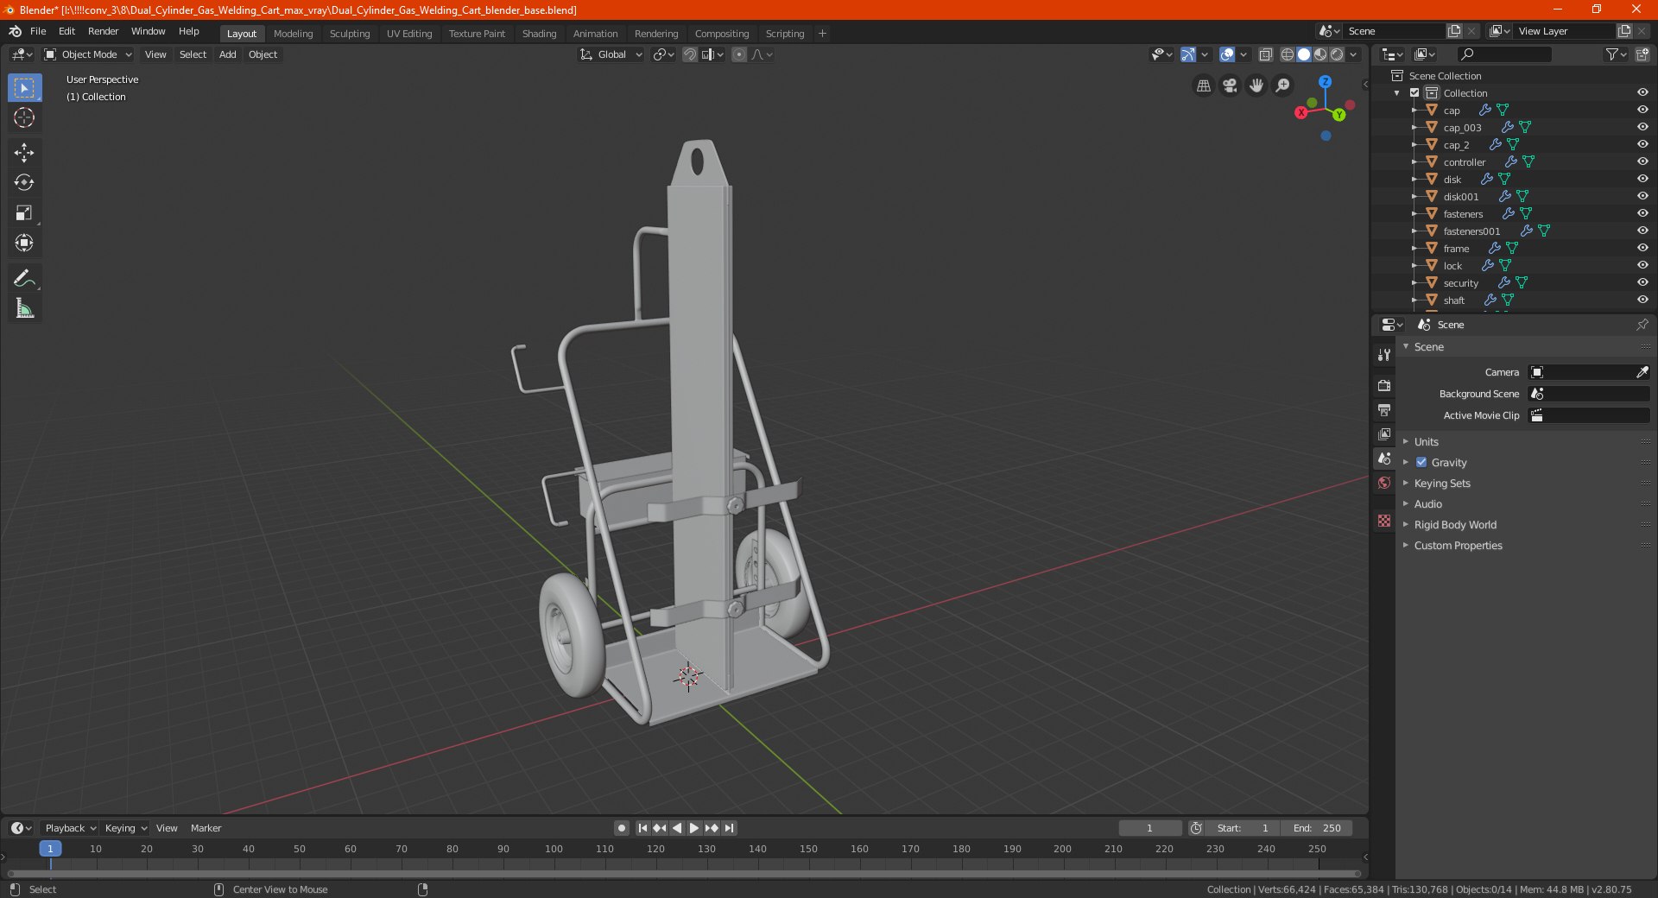Image resolution: width=1658 pixels, height=898 pixels.
Task: Hide the controller object's visibility eye
Action: [x=1642, y=161]
